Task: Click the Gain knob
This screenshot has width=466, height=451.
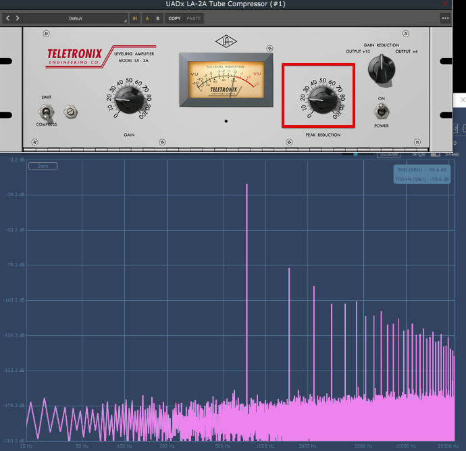Action: coord(129,99)
